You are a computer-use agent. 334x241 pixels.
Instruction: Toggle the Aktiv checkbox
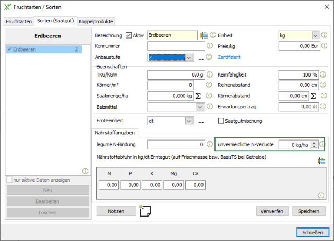click(x=129, y=35)
